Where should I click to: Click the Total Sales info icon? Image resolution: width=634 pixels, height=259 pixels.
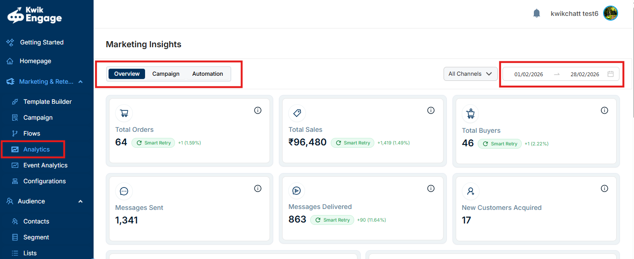tap(431, 110)
